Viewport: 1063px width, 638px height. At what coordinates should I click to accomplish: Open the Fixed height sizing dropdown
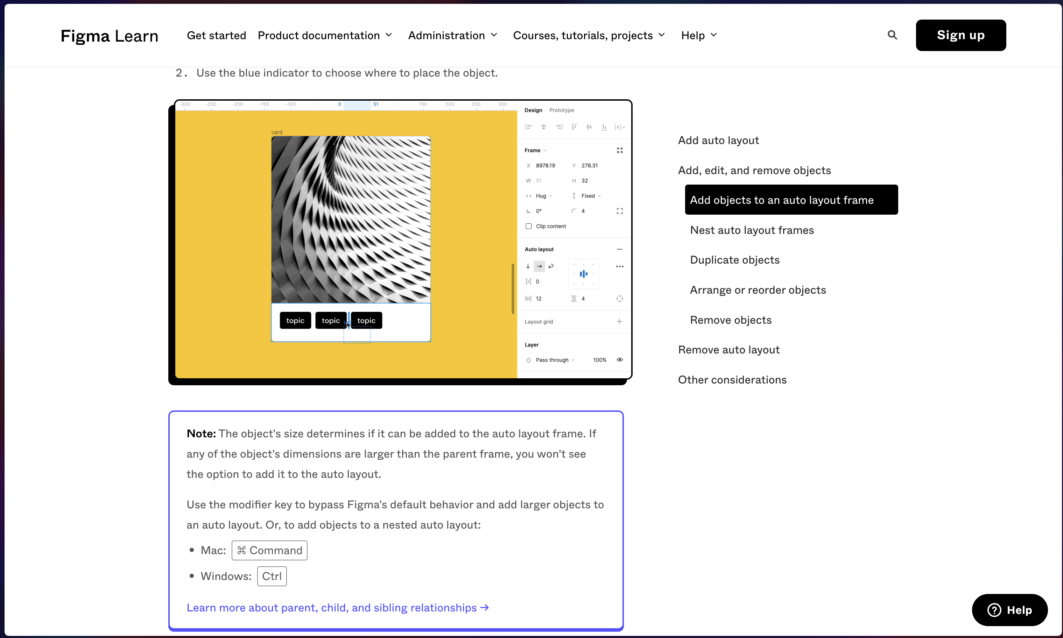point(591,196)
